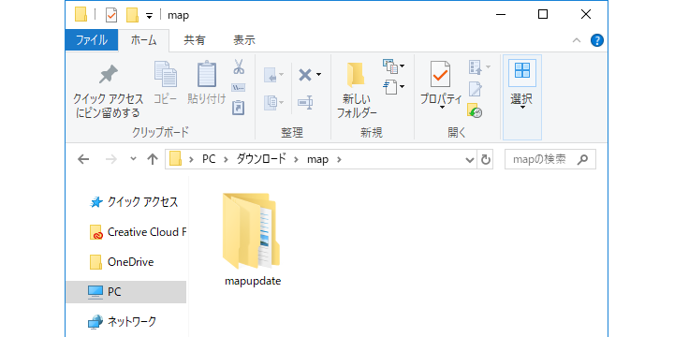674x337 pixels.
Task: Expand the Select dropdown arrow
Action: 522,108
